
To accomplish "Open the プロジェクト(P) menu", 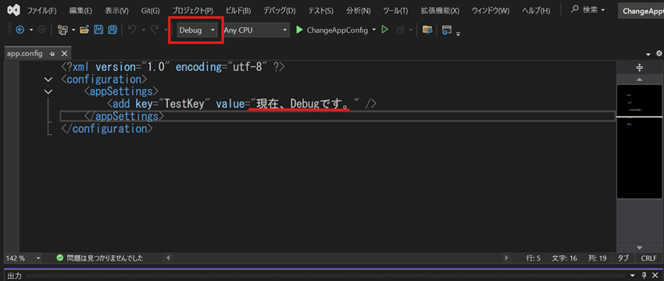I will click(x=192, y=11).
